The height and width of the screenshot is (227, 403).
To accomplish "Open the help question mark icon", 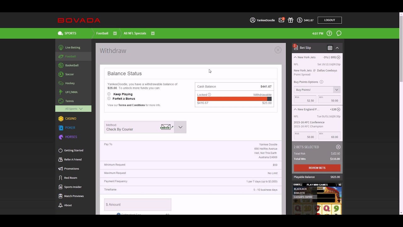I will click(329, 33).
